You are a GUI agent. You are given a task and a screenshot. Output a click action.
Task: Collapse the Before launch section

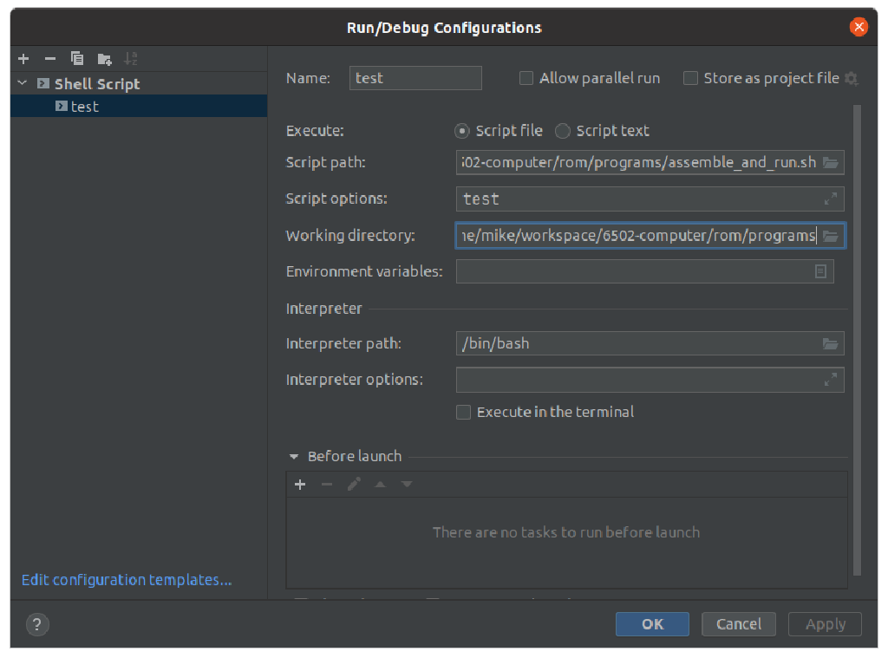click(x=294, y=456)
